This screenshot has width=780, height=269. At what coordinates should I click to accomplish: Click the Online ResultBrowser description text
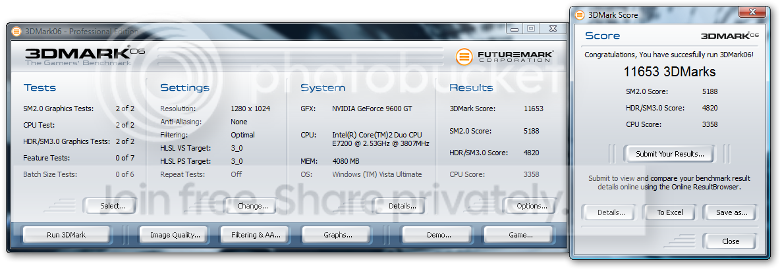coord(669,183)
